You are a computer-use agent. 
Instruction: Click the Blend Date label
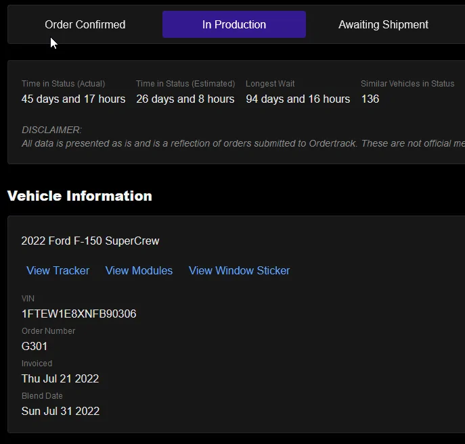coord(42,396)
